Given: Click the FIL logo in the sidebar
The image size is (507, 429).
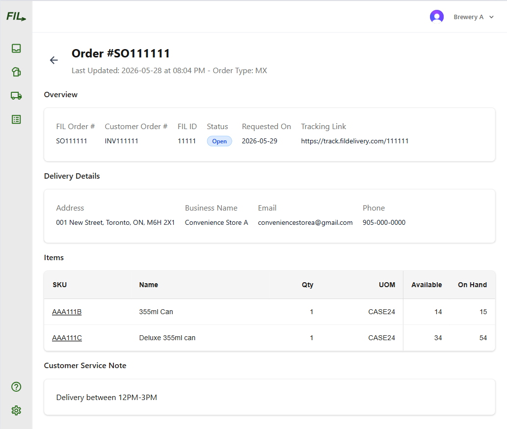Looking at the screenshot, I should tap(16, 17).
